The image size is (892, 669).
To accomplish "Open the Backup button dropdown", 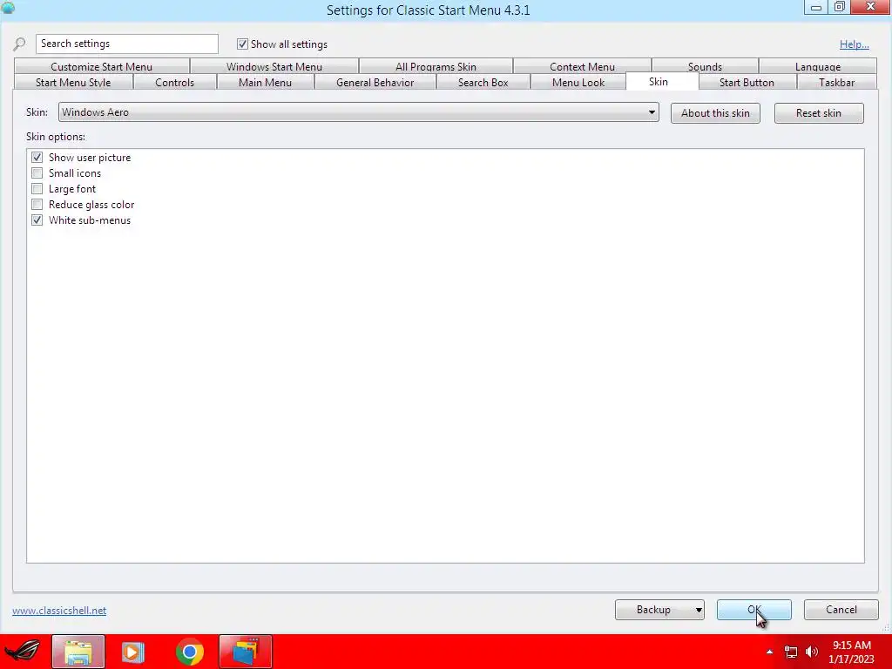I will [x=699, y=610].
